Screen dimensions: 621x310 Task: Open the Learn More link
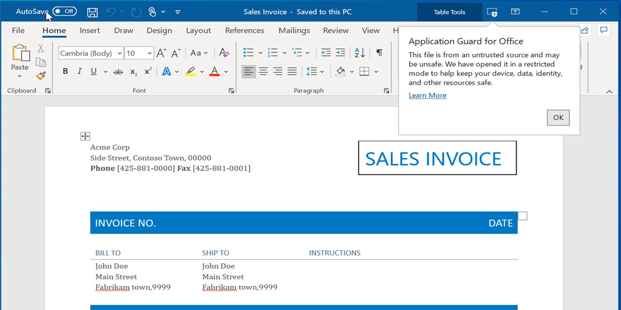click(427, 95)
